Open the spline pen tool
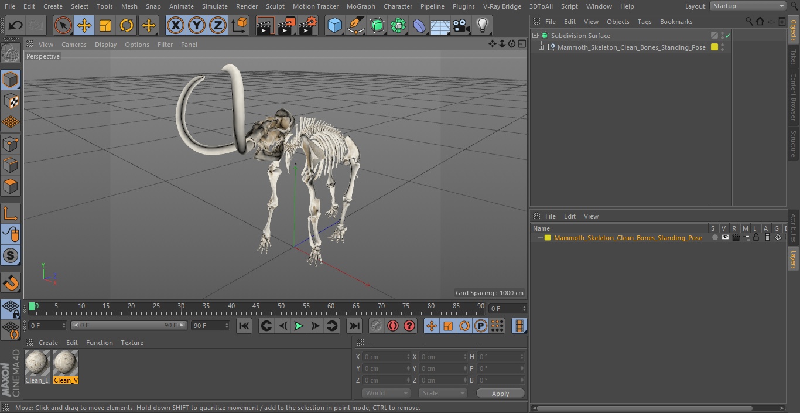This screenshot has height=413, width=800. [x=356, y=25]
